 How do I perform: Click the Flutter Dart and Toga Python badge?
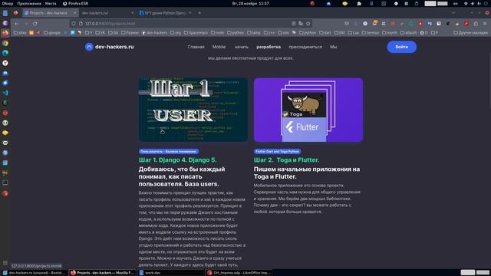point(277,152)
